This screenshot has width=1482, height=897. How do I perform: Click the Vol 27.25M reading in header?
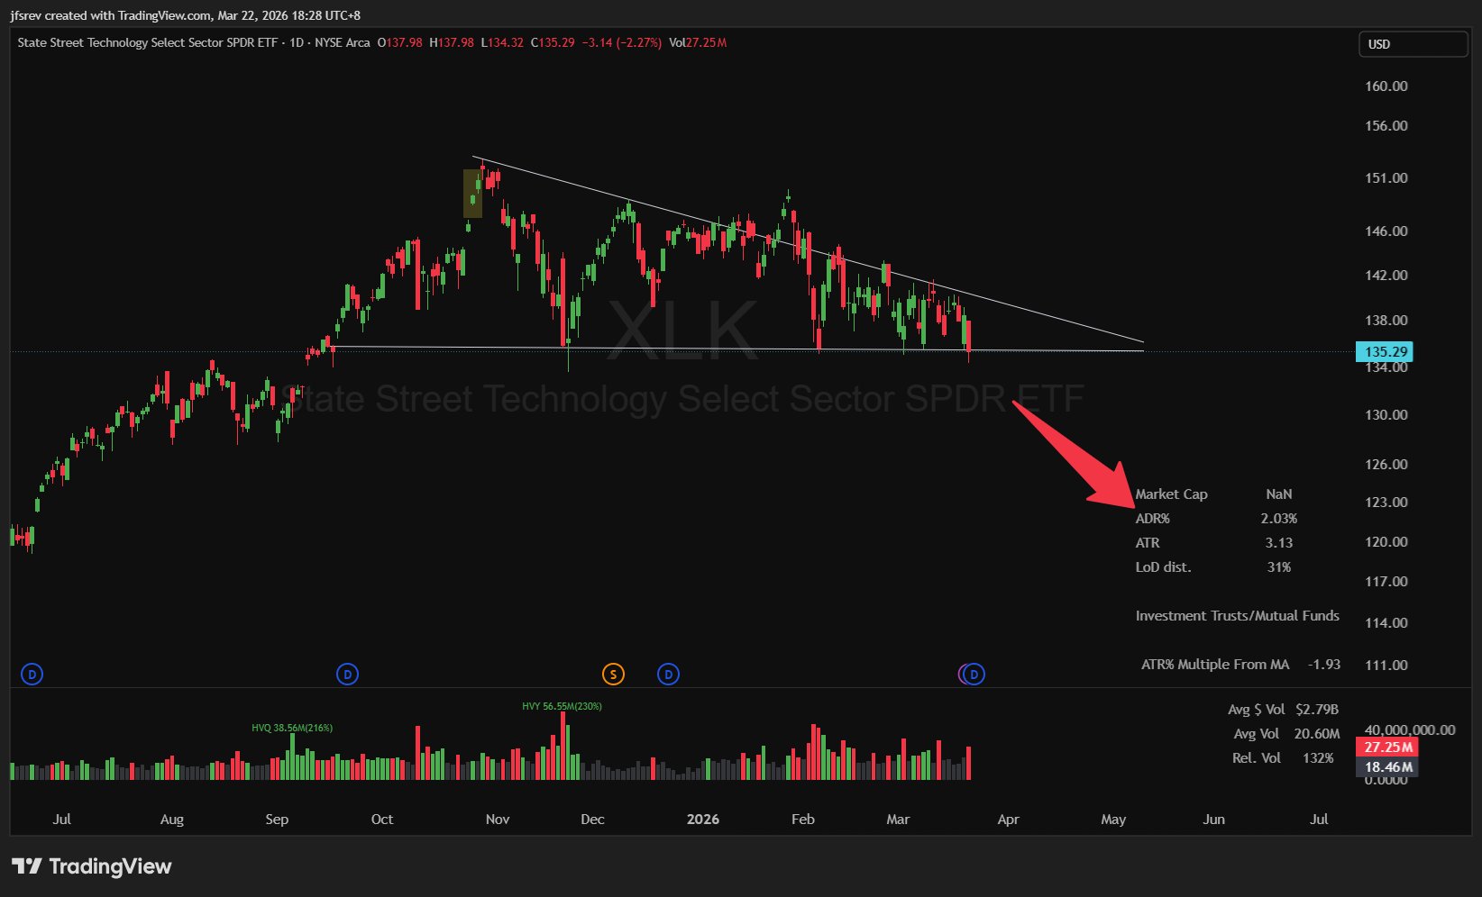pos(698,42)
